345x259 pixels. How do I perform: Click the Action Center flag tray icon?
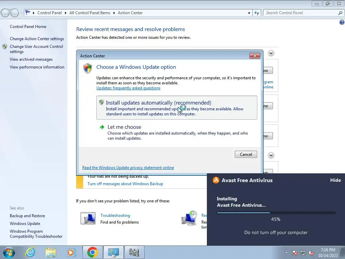295,253
